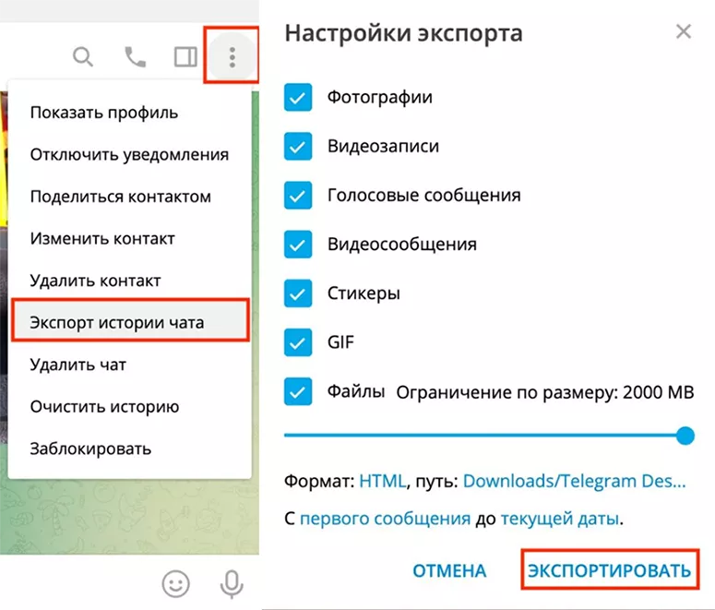This screenshot has width=715, height=610.
Task: Open the three-dot more options menu
Action: pyautogui.click(x=232, y=57)
